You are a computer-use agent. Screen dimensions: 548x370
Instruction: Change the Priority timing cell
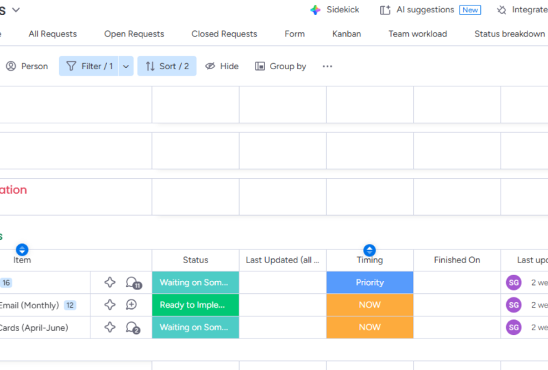pyautogui.click(x=370, y=282)
